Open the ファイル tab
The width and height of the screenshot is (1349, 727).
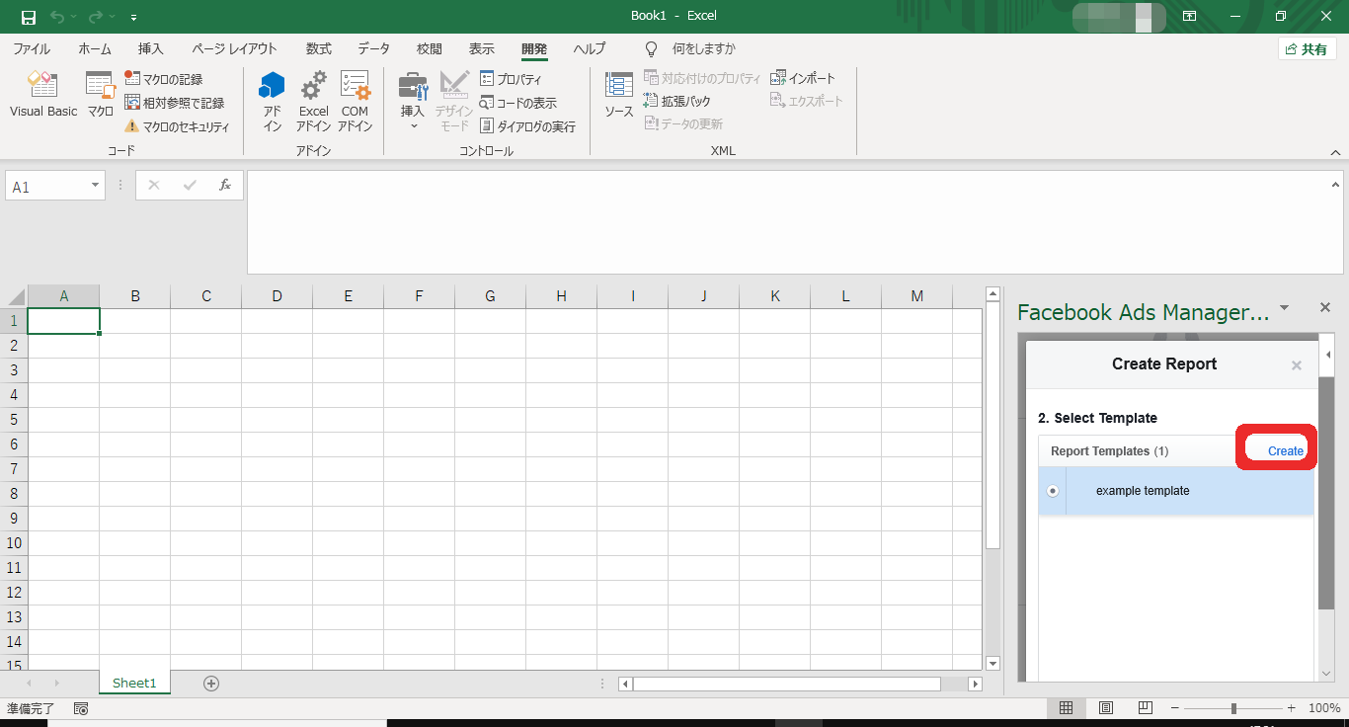pos(32,49)
